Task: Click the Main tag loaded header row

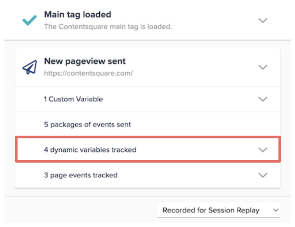Action: (148, 20)
